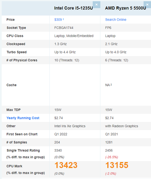Viewport: 151px width, 179px height.
Task: Click the Intel Iris Xe Graphics cell
Action: [x=70, y=126]
